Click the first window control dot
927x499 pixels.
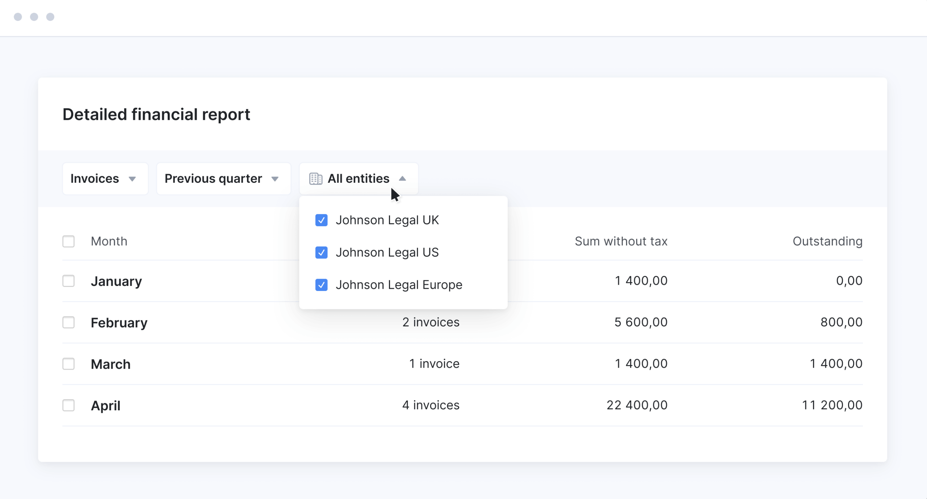(x=18, y=17)
